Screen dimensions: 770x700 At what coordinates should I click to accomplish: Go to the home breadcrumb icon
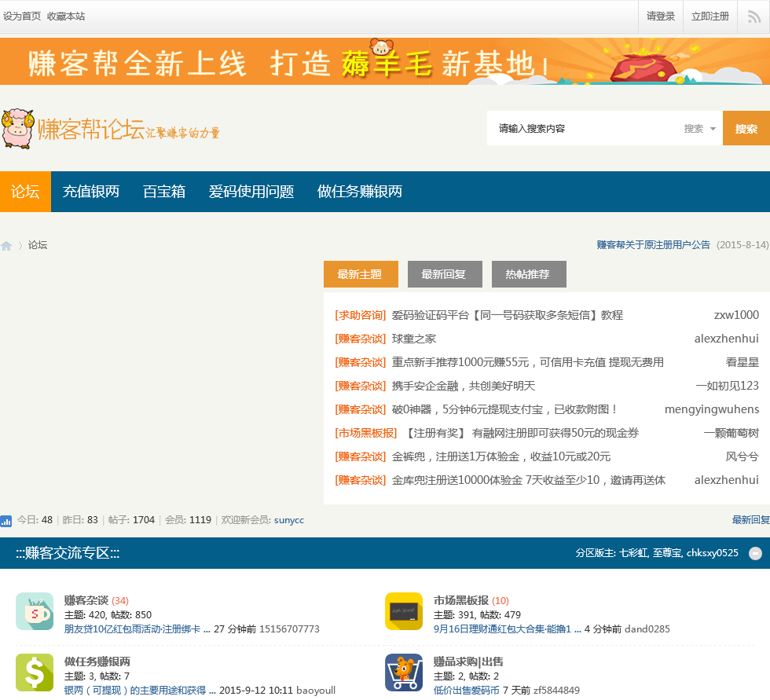pyautogui.click(x=6, y=245)
